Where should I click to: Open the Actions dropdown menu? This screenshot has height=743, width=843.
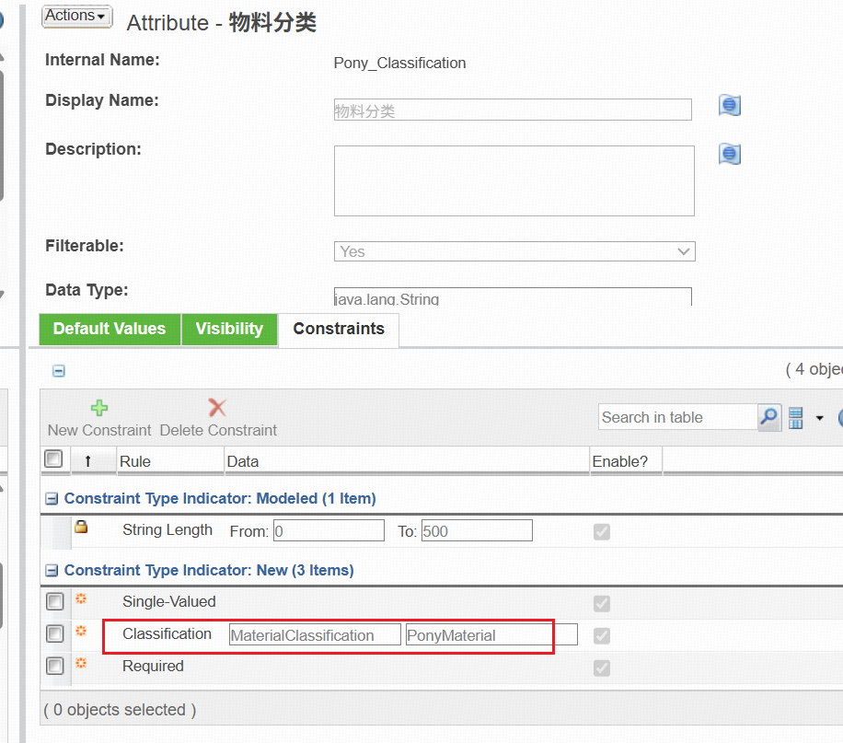point(76,16)
